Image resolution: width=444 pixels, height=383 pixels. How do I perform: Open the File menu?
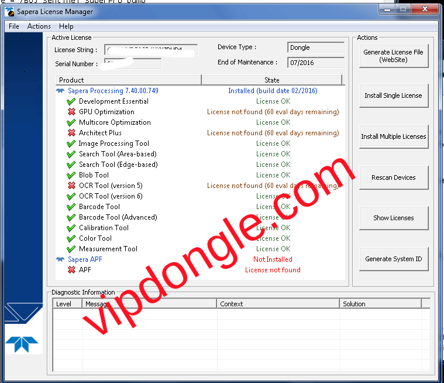(14, 26)
